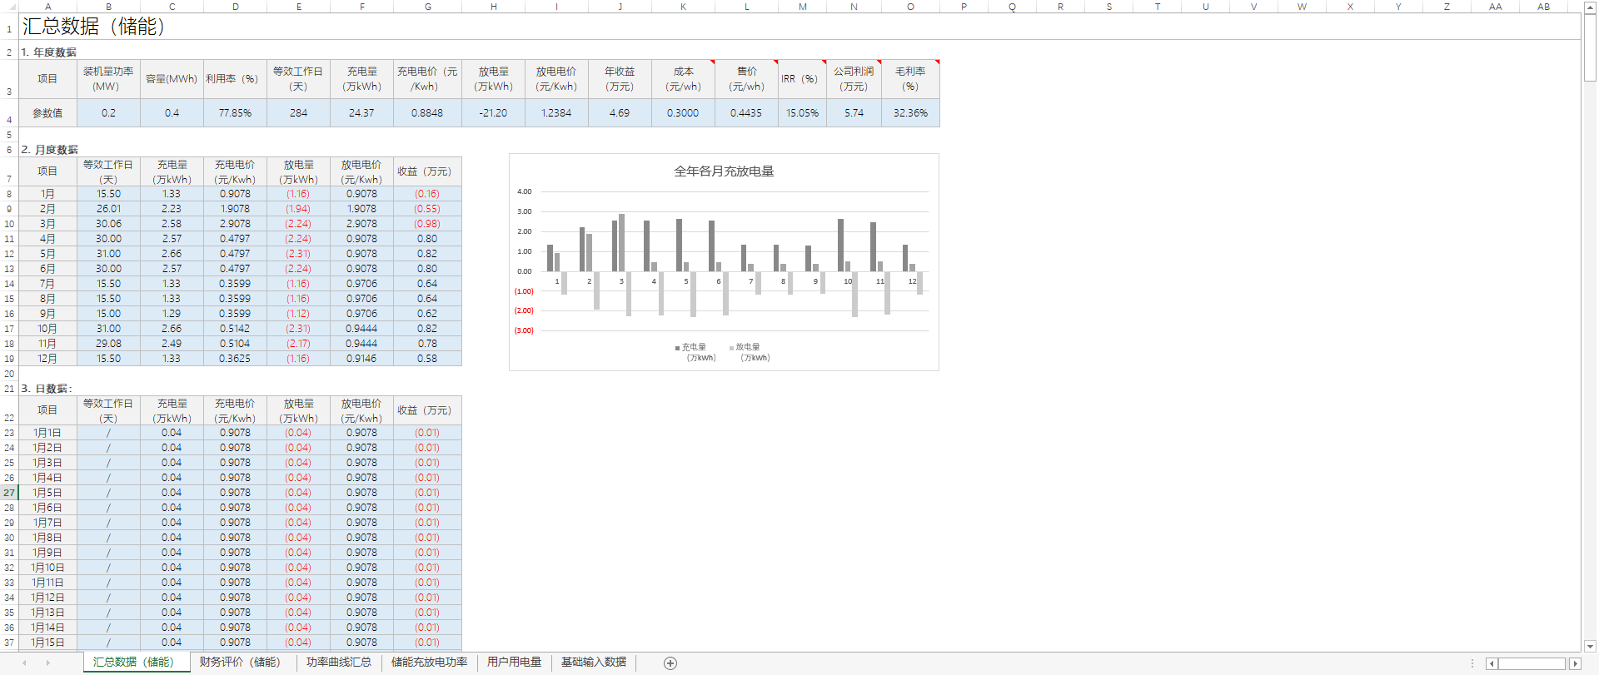Viewport: 1599px width, 675px height.
Task: Open the 功率曲线汇总 sheet tab
Action: point(338,662)
